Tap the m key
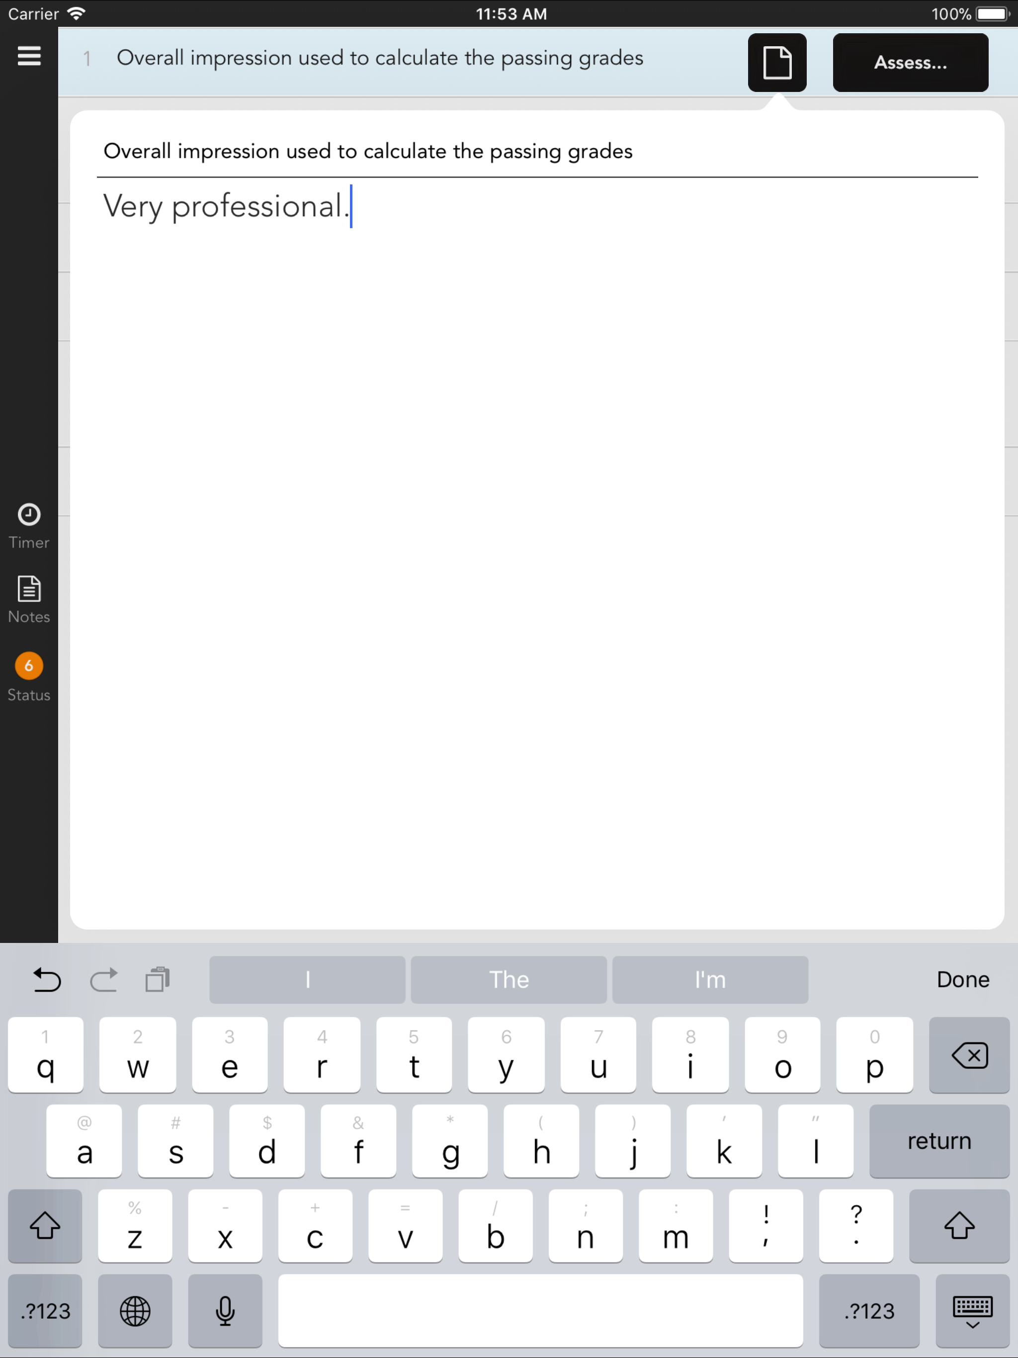The image size is (1018, 1358). (676, 1225)
